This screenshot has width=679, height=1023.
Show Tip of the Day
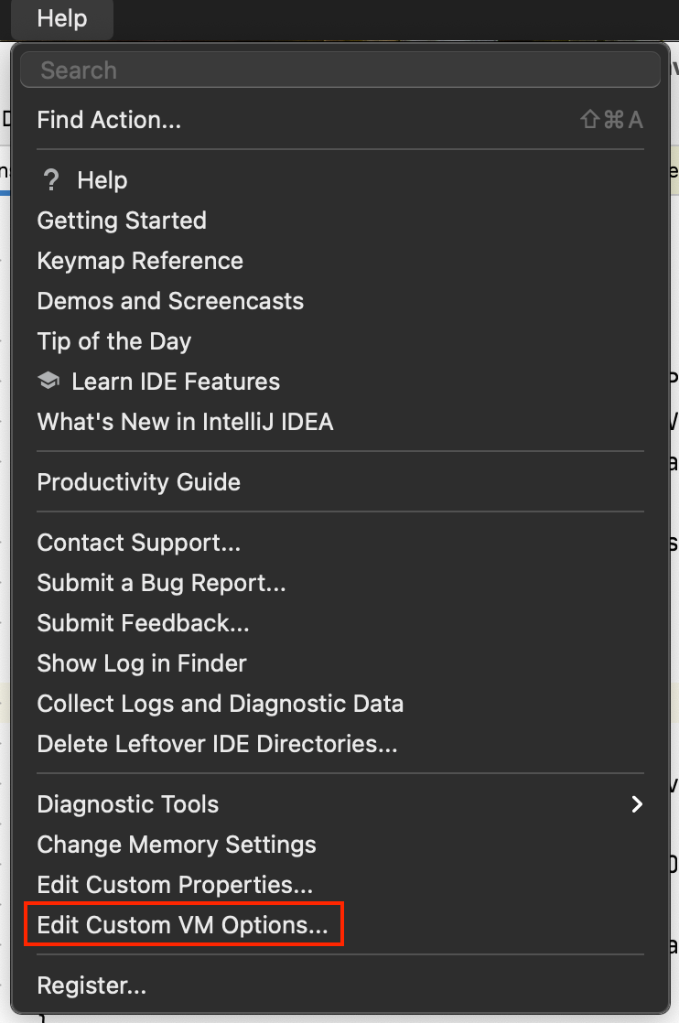tap(114, 341)
